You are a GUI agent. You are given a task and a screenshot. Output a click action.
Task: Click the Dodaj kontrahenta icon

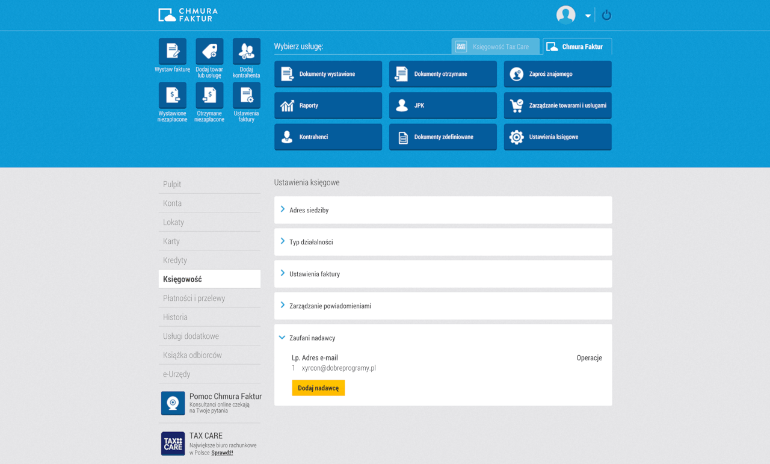(x=247, y=51)
